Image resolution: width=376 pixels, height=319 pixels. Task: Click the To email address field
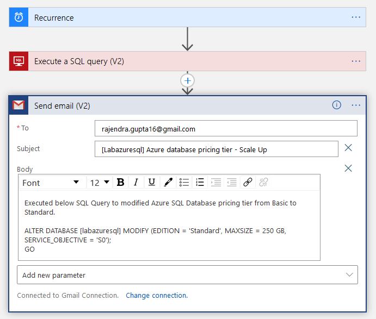point(226,129)
